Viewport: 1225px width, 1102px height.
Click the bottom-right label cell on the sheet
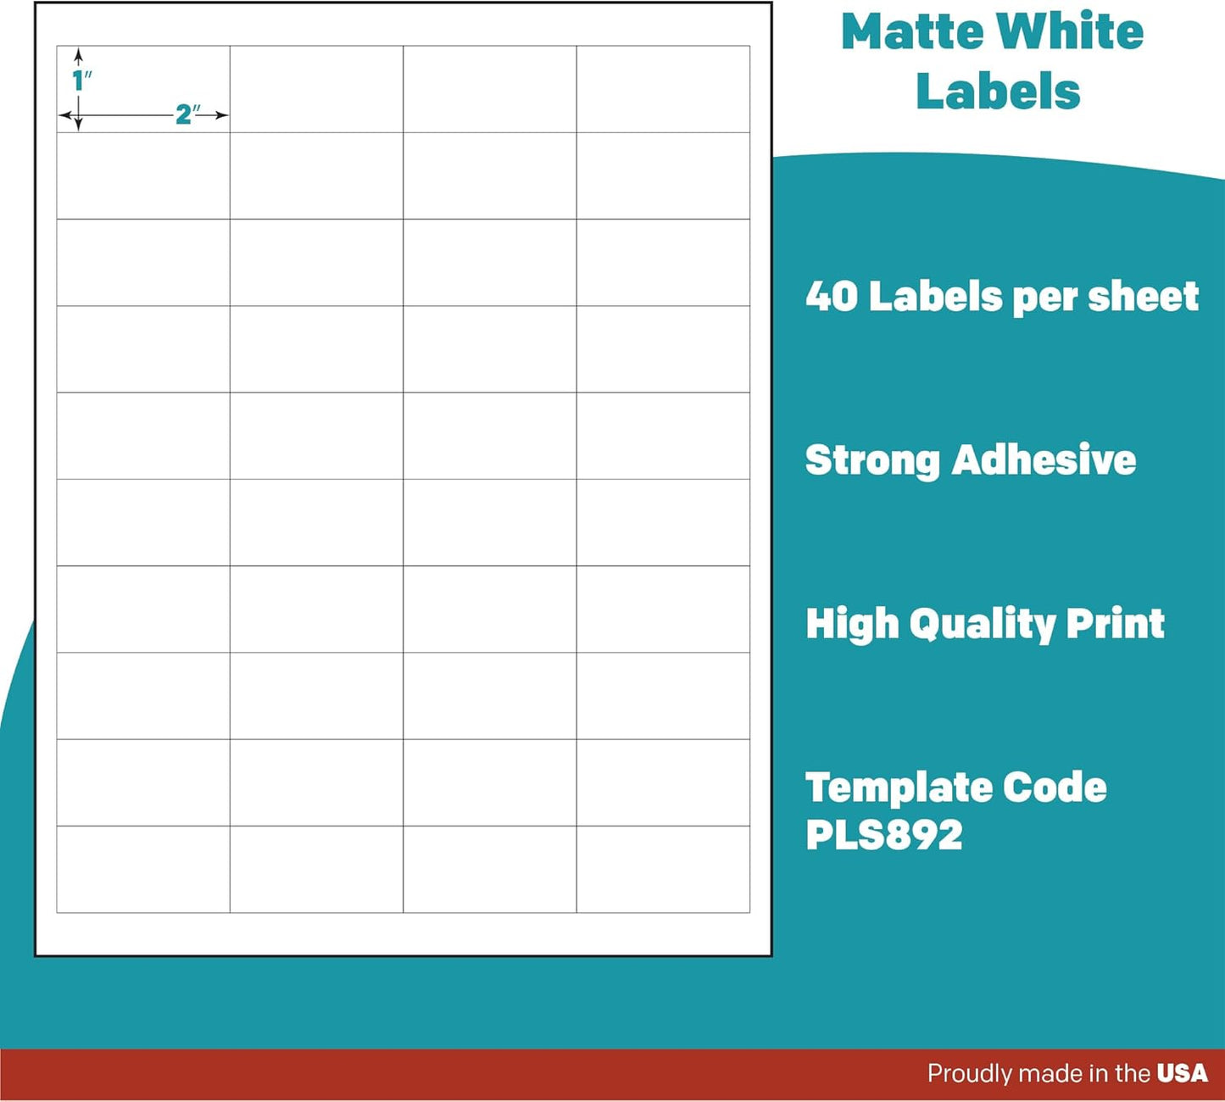click(665, 869)
